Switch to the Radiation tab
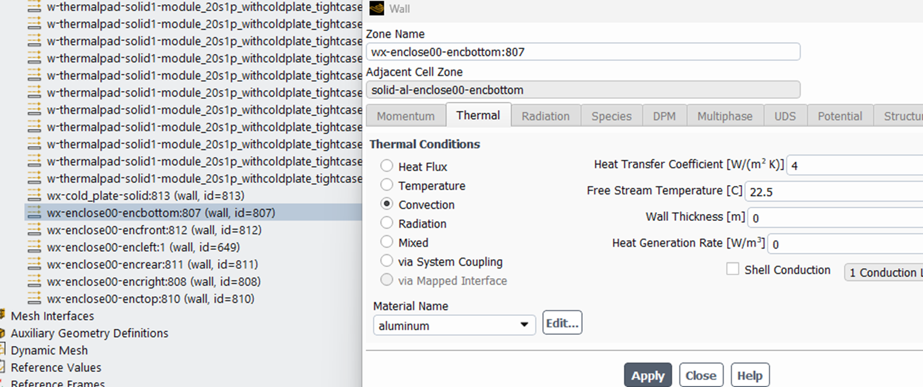 [x=544, y=116]
